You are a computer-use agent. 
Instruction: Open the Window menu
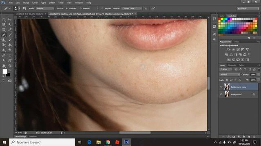(x=79, y=3)
